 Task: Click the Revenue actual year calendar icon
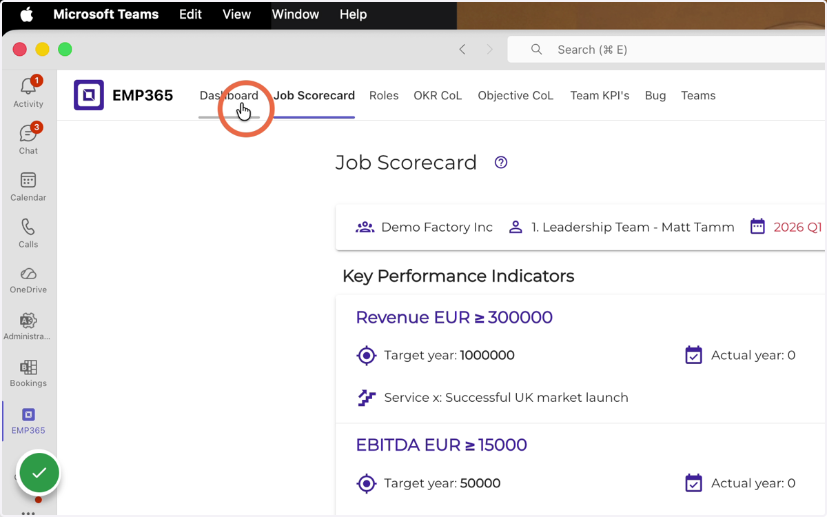click(694, 355)
